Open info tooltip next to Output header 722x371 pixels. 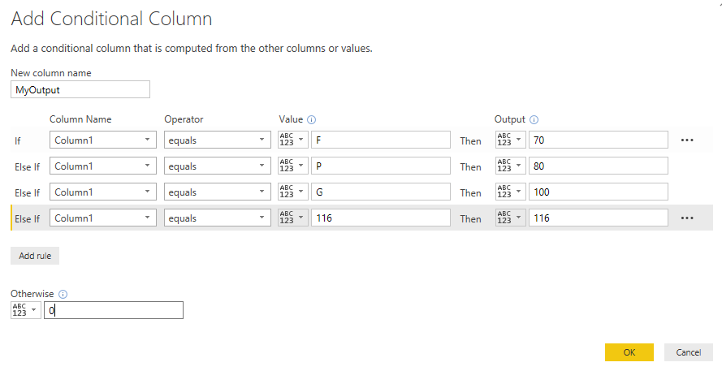(x=534, y=119)
